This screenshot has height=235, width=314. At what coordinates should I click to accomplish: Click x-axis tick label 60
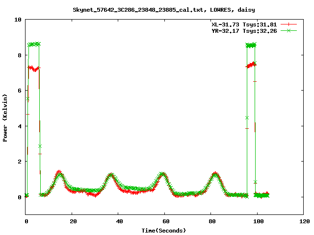coord(166,221)
